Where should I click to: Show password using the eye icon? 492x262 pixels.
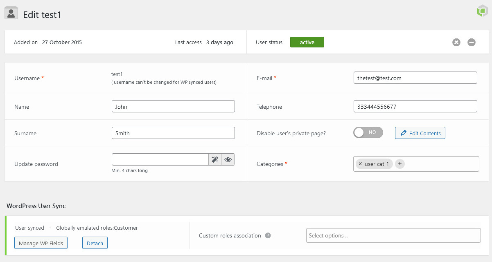point(228,159)
